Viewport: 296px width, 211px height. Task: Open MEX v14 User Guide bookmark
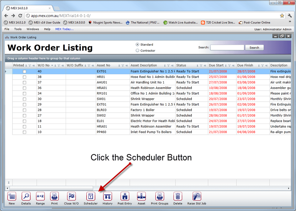(x=44, y=22)
